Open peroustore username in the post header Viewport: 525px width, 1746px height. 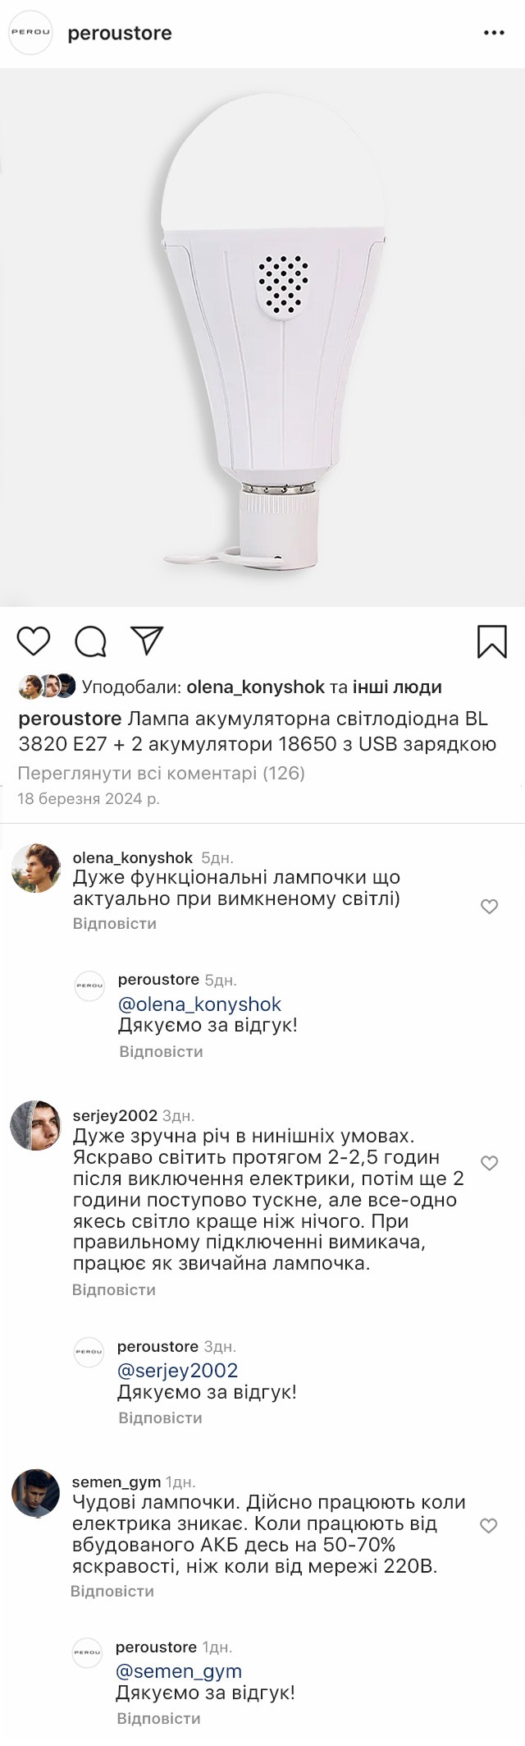[x=120, y=33]
